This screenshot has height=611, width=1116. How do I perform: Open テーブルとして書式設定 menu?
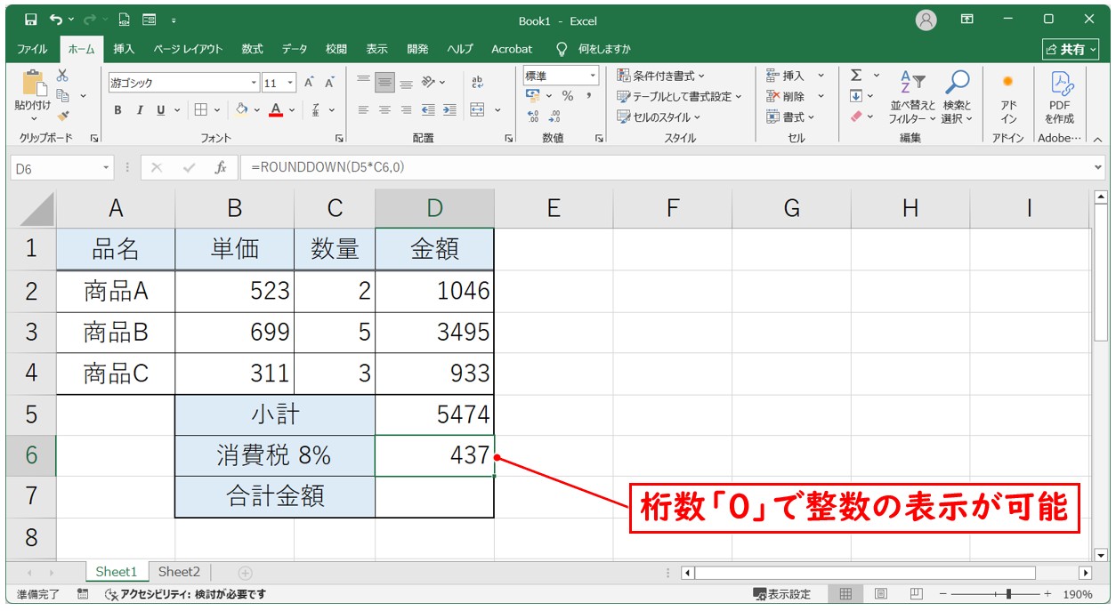(680, 96)
